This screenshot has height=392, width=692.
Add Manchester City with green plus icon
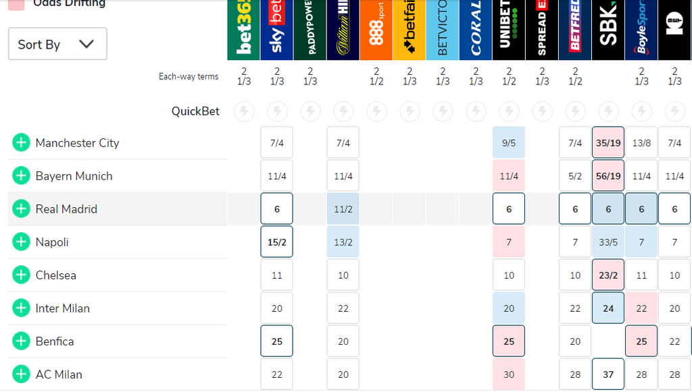(21, 143)
